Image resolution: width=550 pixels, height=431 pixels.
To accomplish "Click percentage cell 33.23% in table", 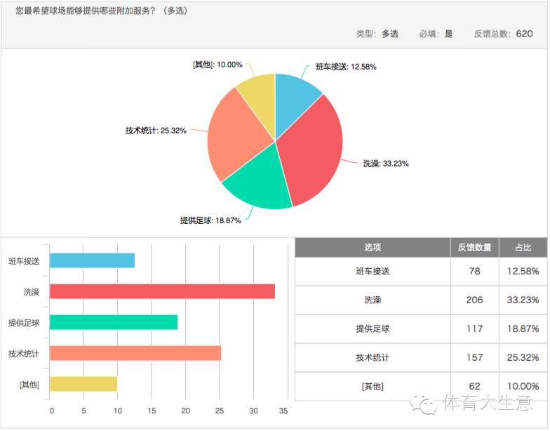I will pyautogui.click(x=523, y=300).
